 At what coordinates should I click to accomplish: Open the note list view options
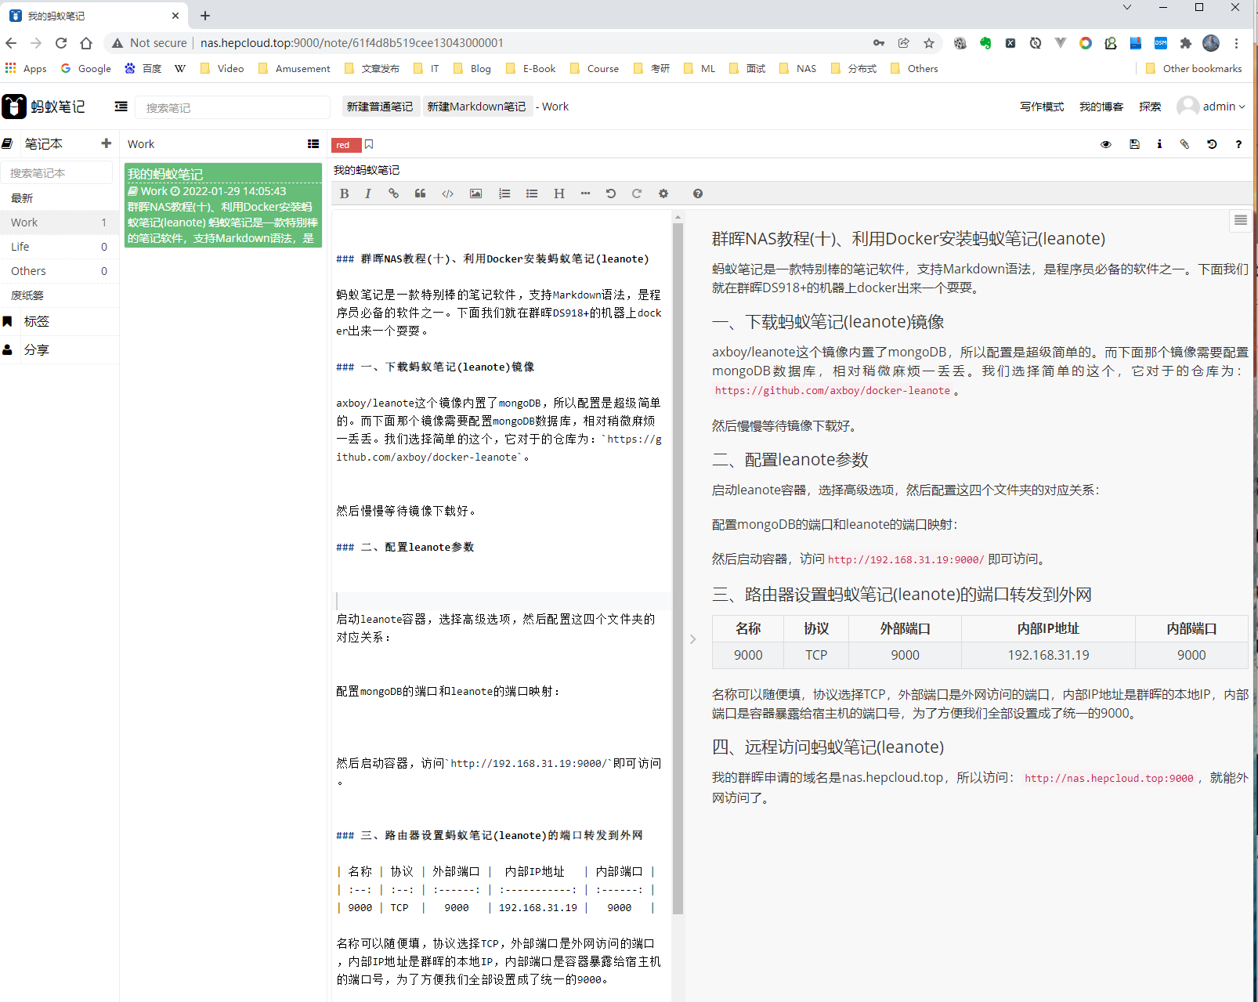(313, 144)
